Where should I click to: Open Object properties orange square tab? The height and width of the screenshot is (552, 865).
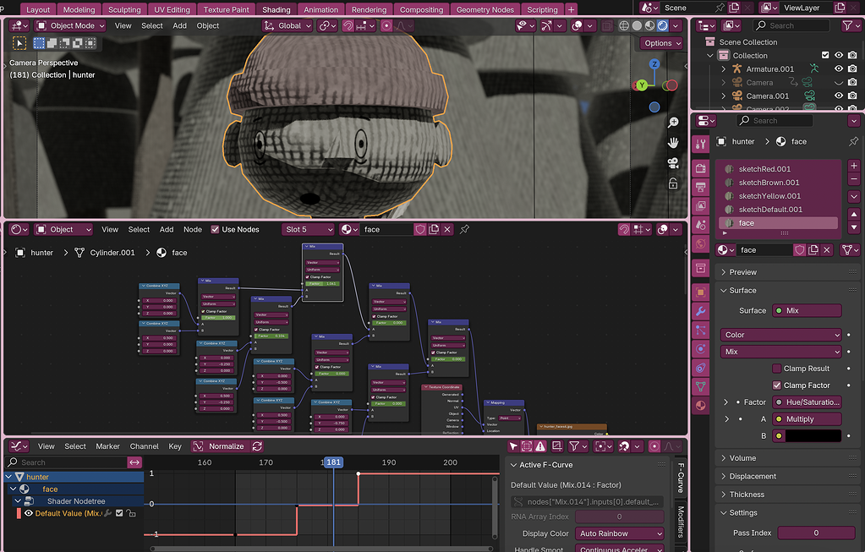[701, 292]
